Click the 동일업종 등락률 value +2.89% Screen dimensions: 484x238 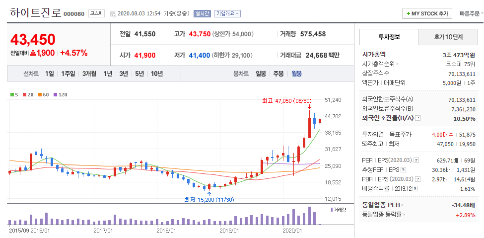click(x=466, y=215)
